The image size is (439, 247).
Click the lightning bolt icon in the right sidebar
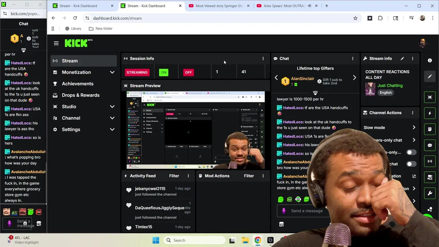pos(430,113)
